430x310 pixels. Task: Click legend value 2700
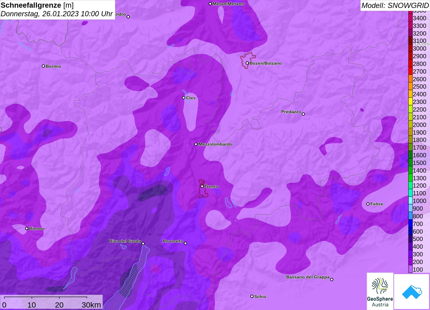point(420,71)
